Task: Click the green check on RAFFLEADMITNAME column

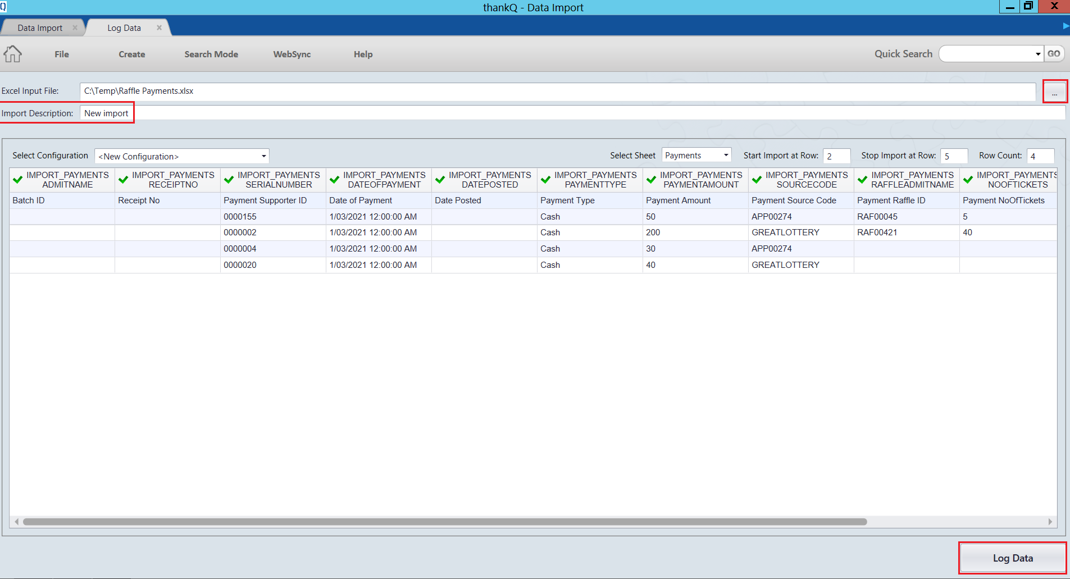Action: point(863,180)
